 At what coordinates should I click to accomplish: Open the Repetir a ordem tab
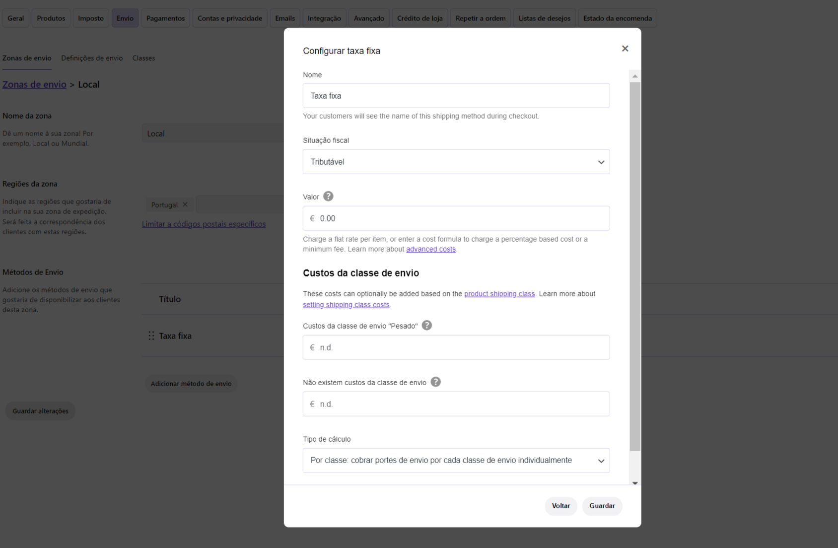pos(481,18)
